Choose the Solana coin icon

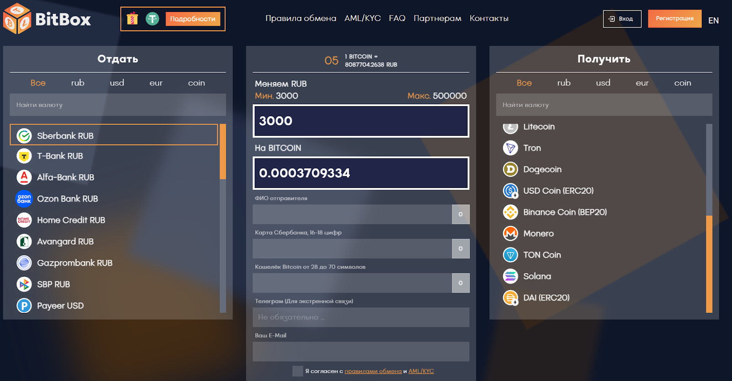[510, 276]
